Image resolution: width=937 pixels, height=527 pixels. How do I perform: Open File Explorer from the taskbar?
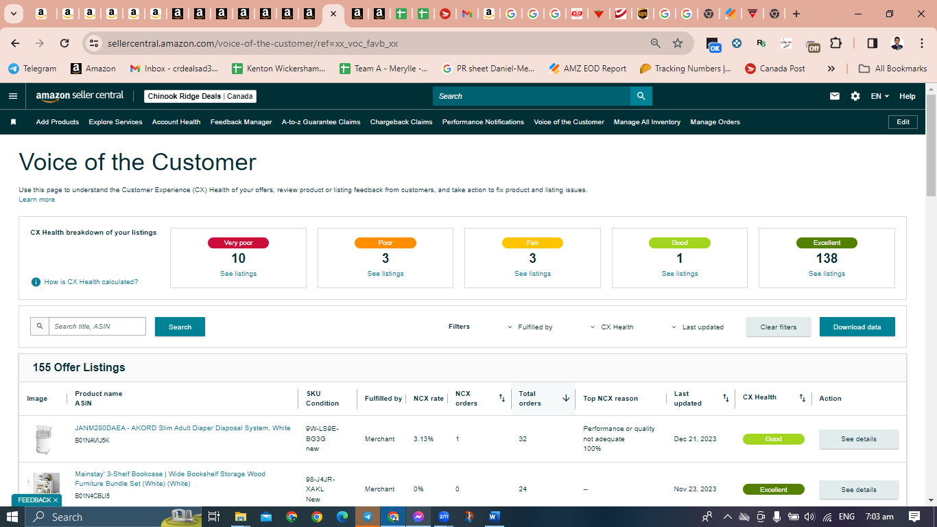pos(241,517)
